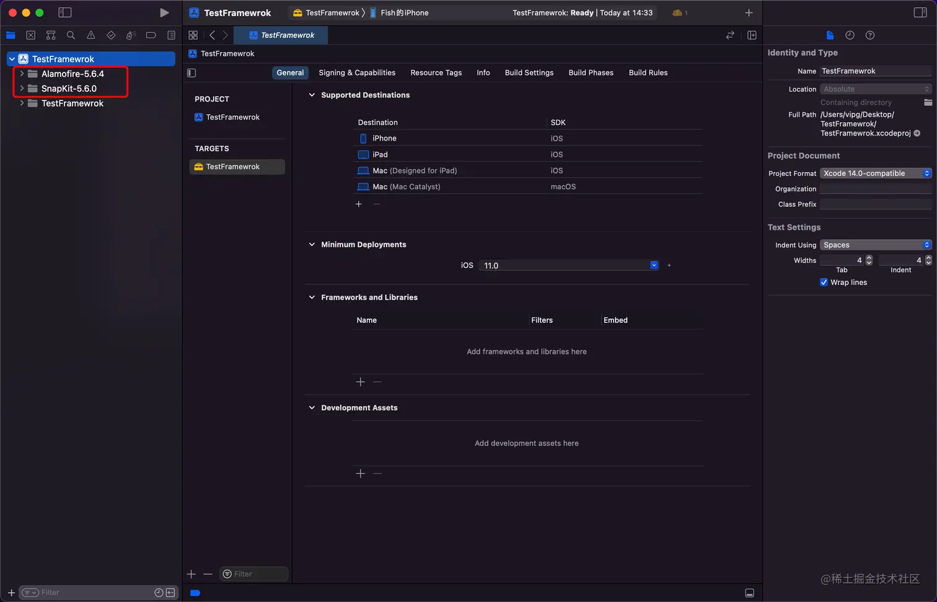
Task: Open the Symbol navigator
Action: (51, 35)
